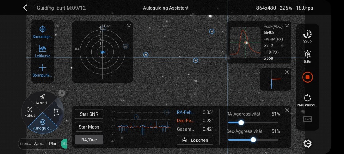This screenshot has width=344, height=154.
Task: Select the Star SNR graph option
Action: tap(89, 114)
